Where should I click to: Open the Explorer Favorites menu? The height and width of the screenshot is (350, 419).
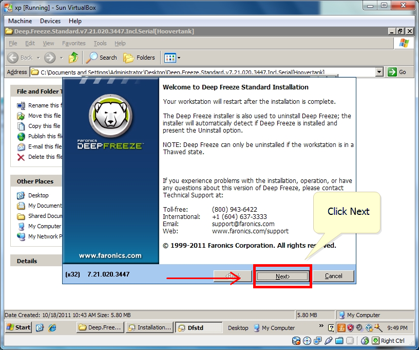(x=74, y=43)
